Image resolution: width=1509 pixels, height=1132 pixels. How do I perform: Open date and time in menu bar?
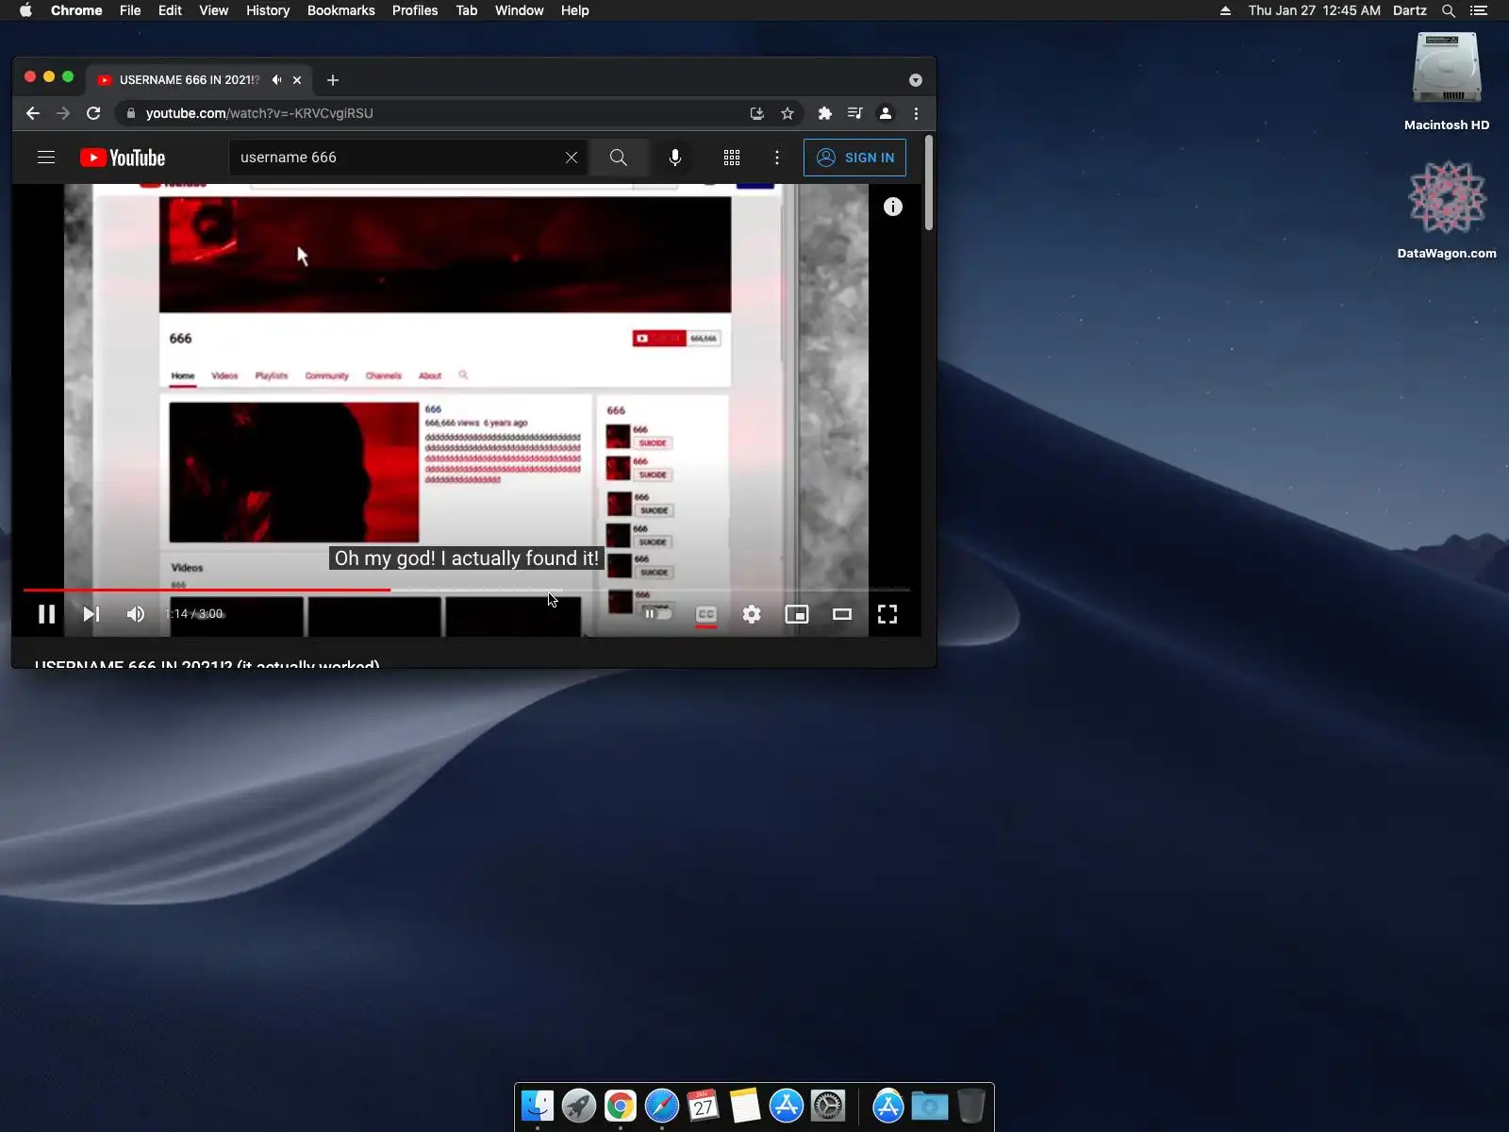click(1315, 10)
